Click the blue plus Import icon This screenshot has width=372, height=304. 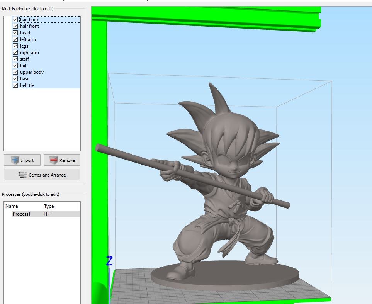point(15,160)
